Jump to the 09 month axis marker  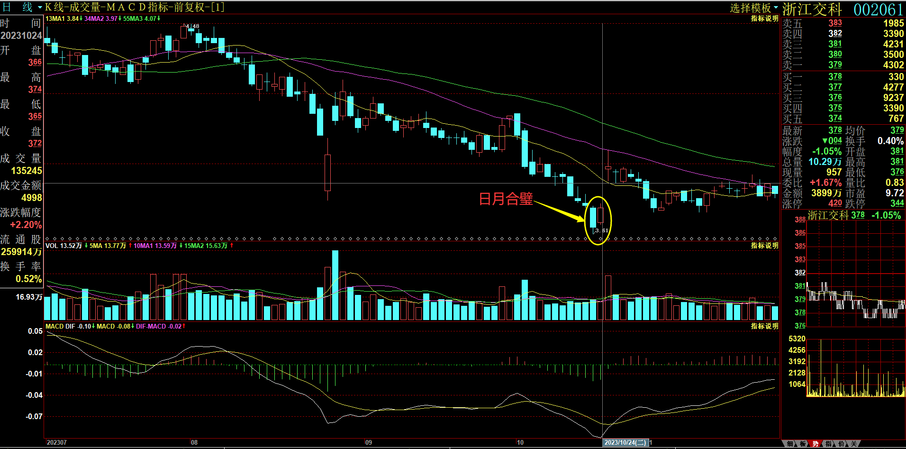(368, 442)
